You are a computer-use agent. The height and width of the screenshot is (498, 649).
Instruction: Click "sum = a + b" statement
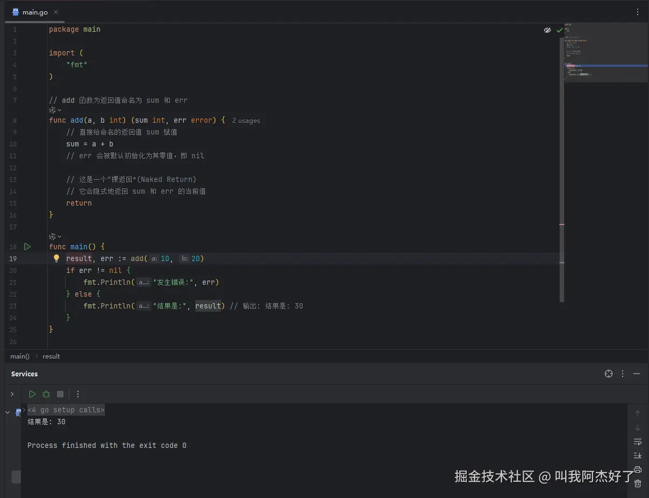tap(90, 144)
